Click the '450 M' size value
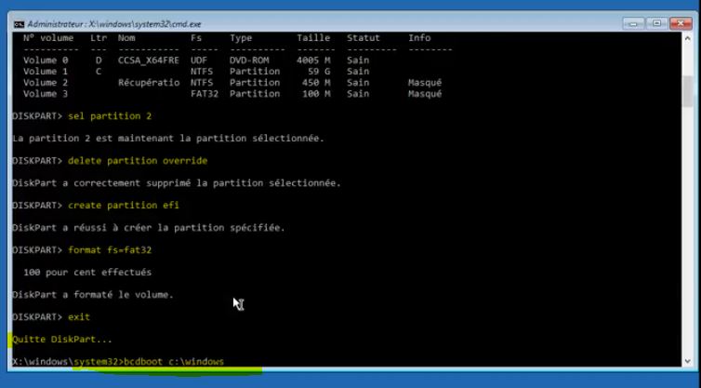 (316, 83)
